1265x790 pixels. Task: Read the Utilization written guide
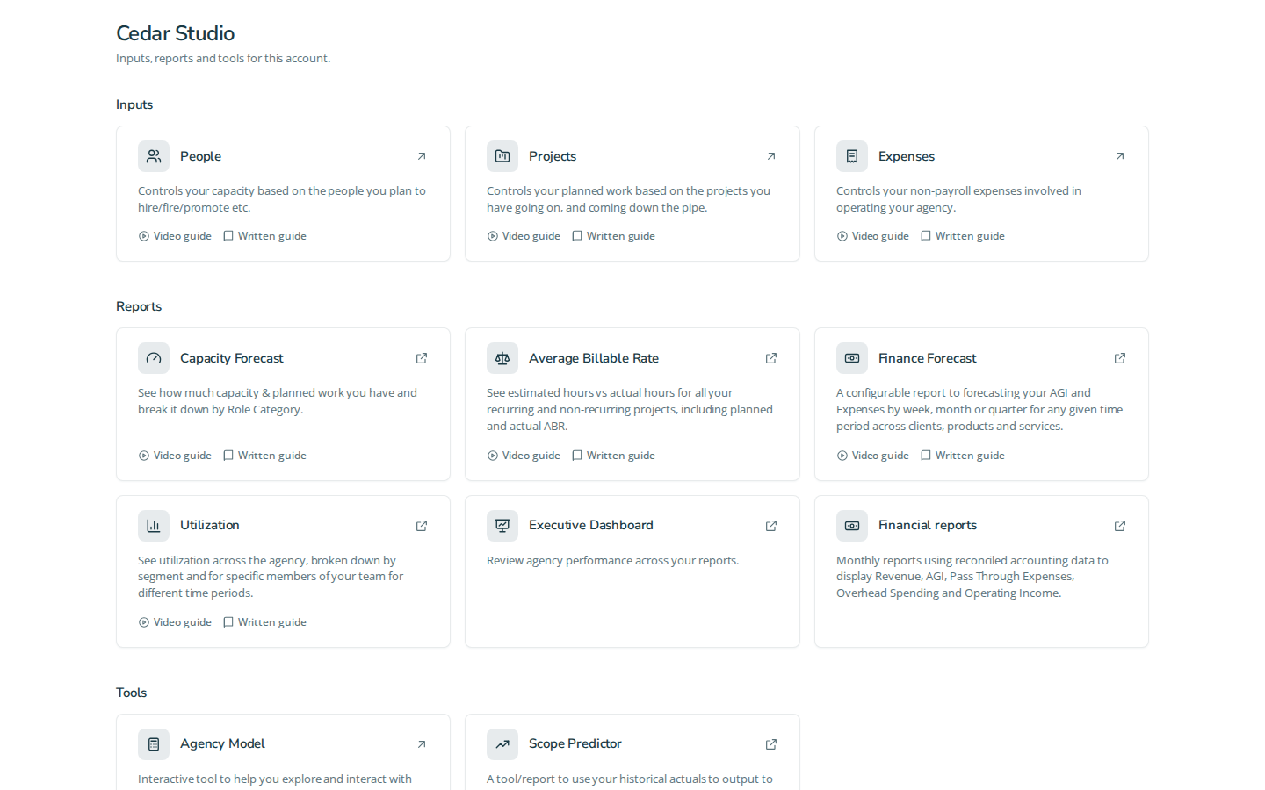point(264,622)
